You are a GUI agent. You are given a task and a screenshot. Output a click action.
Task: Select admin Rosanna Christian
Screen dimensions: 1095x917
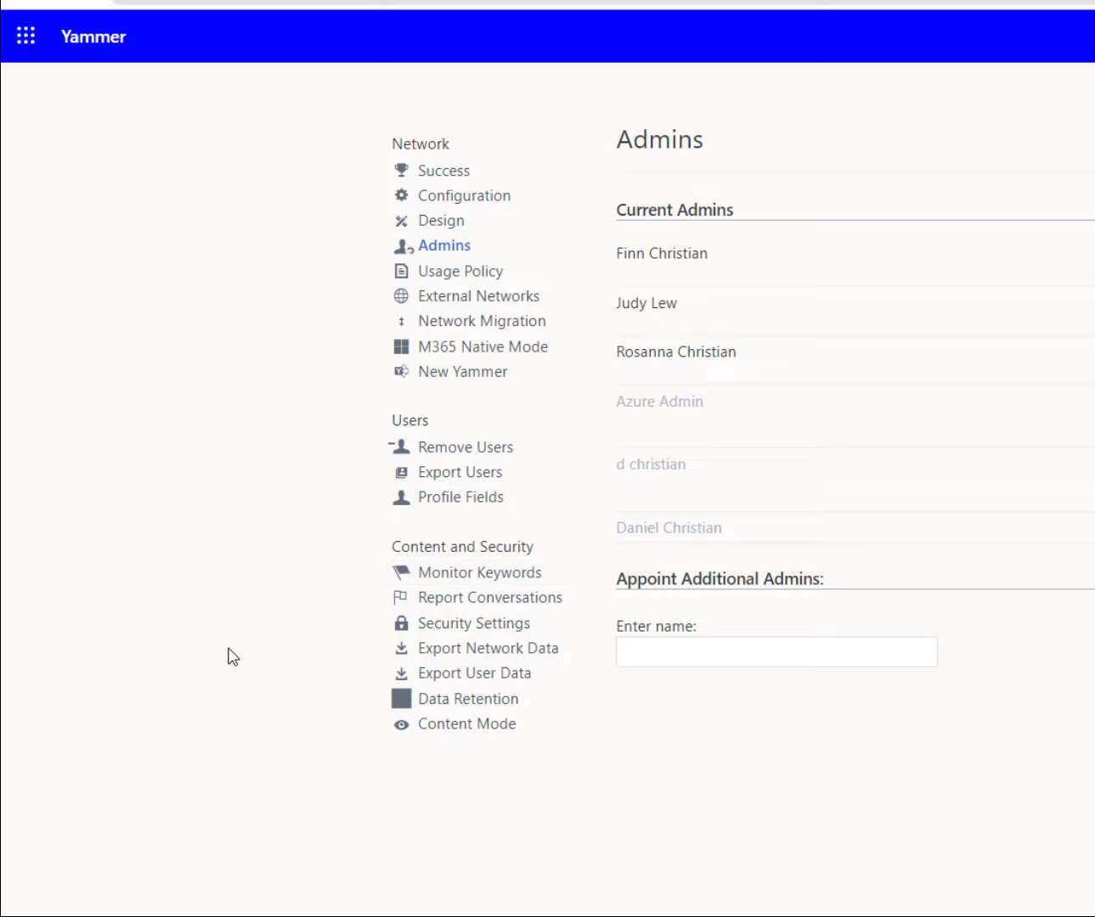[676, 352]
